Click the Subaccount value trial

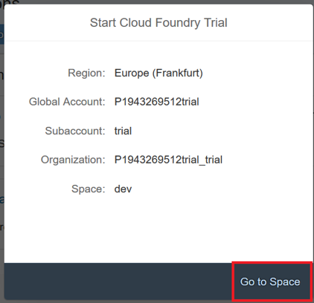(x=123, y=131)
